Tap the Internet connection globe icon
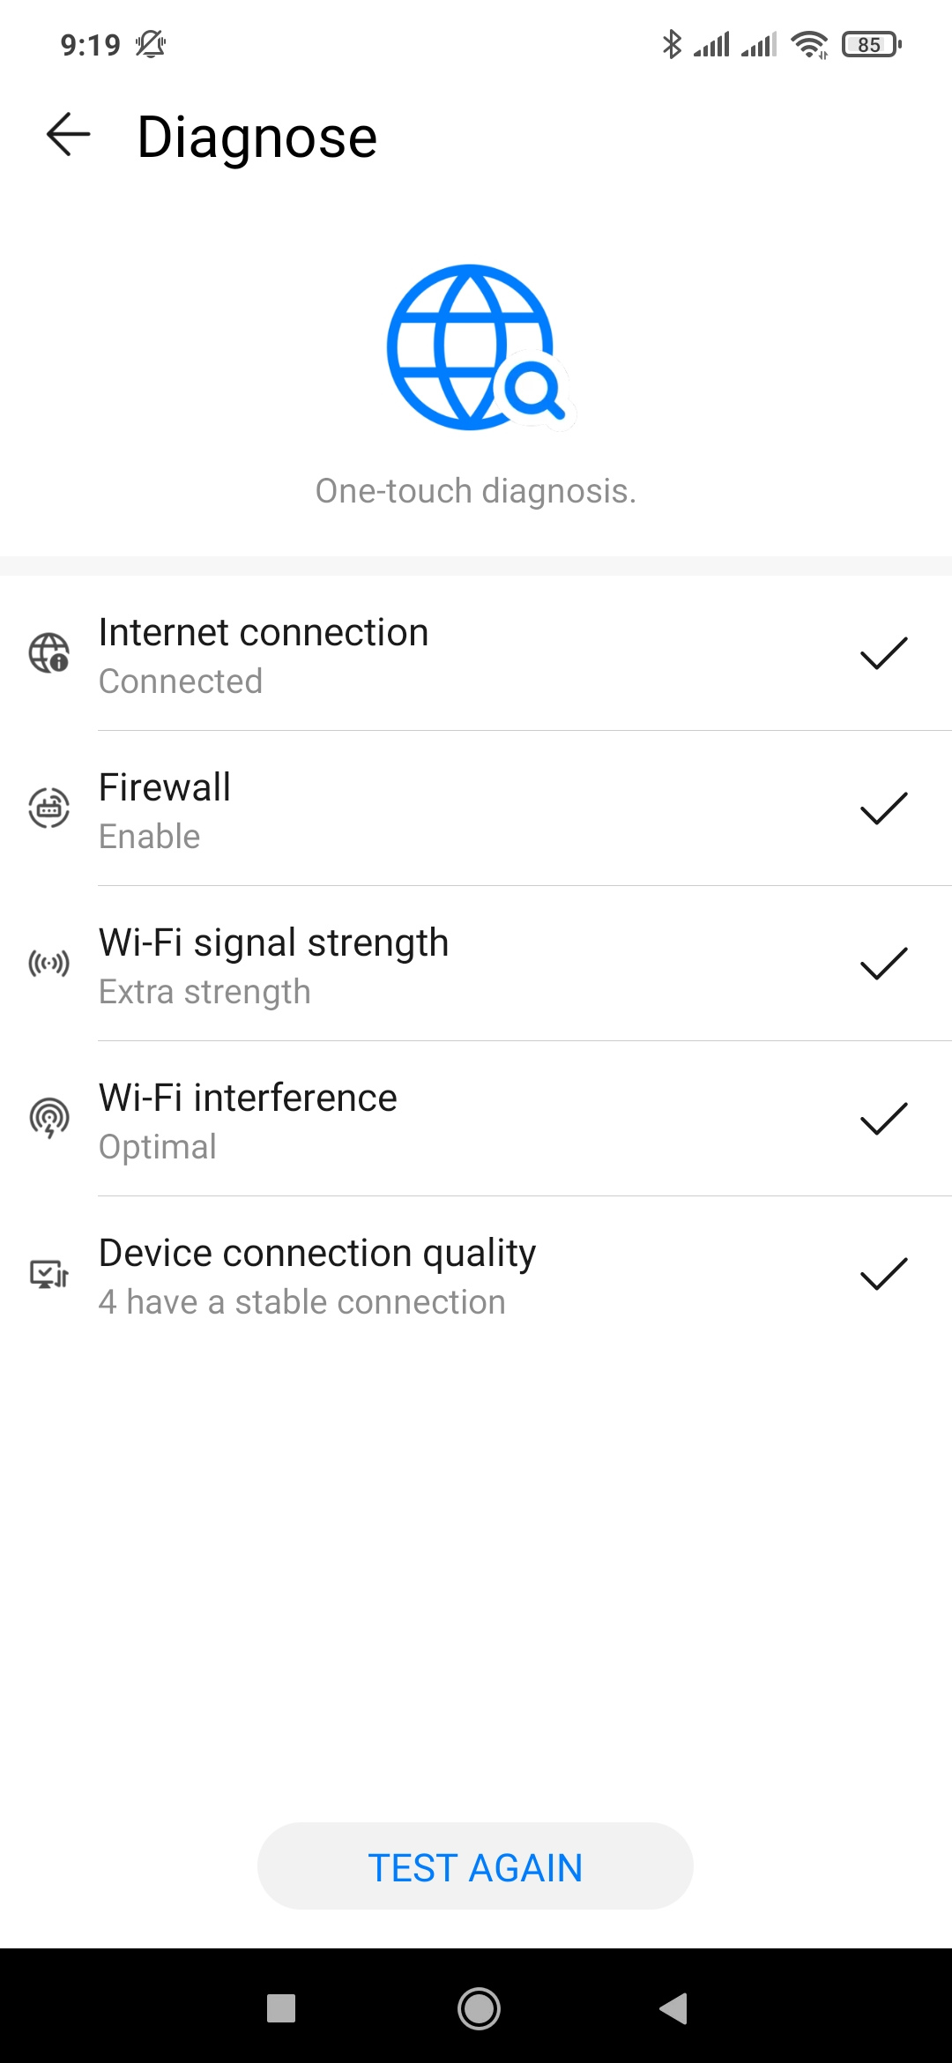Viewport: 952px width, 2063px height. coord(49,653)
